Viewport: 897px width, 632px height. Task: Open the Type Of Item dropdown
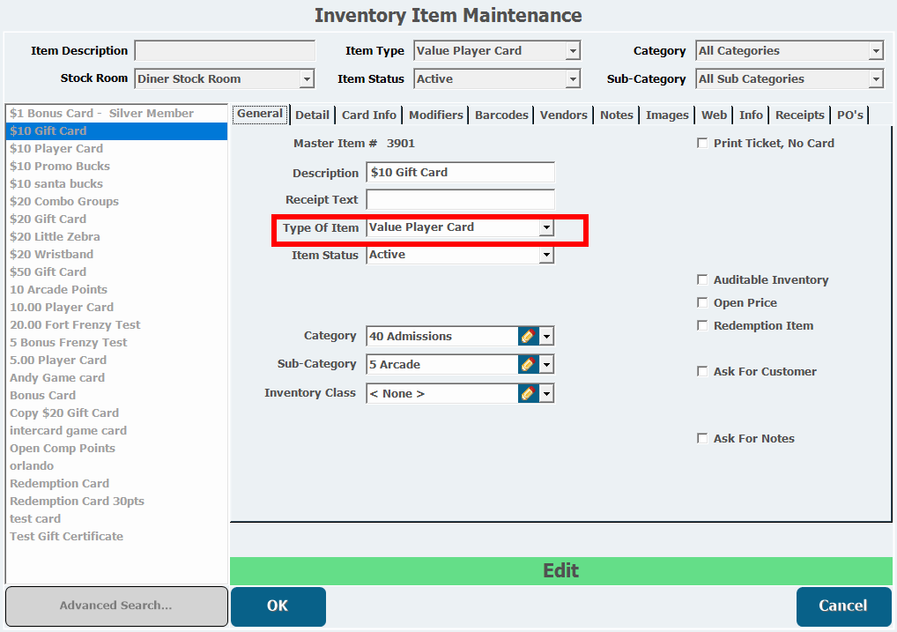(x=546, y=227)
